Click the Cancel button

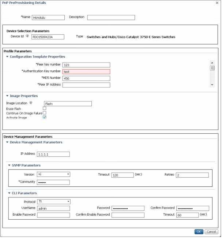tap(211, 232)
